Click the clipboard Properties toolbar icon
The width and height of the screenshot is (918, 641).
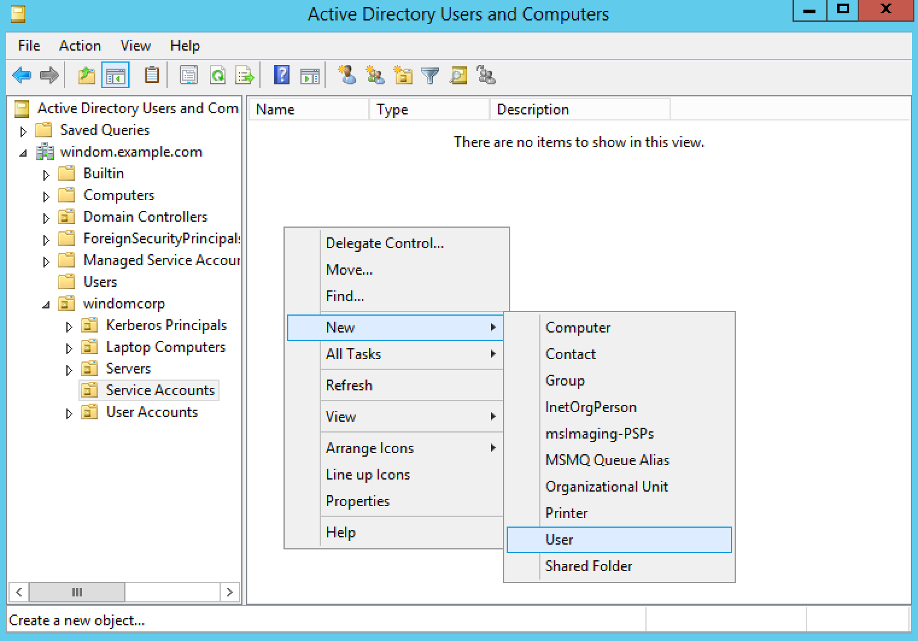(x=151, y=75)
